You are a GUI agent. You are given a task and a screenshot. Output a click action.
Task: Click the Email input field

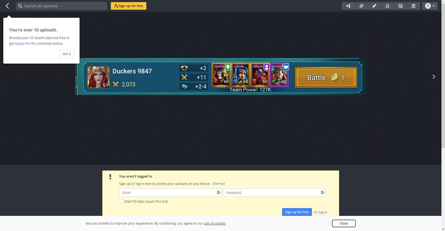170,192
